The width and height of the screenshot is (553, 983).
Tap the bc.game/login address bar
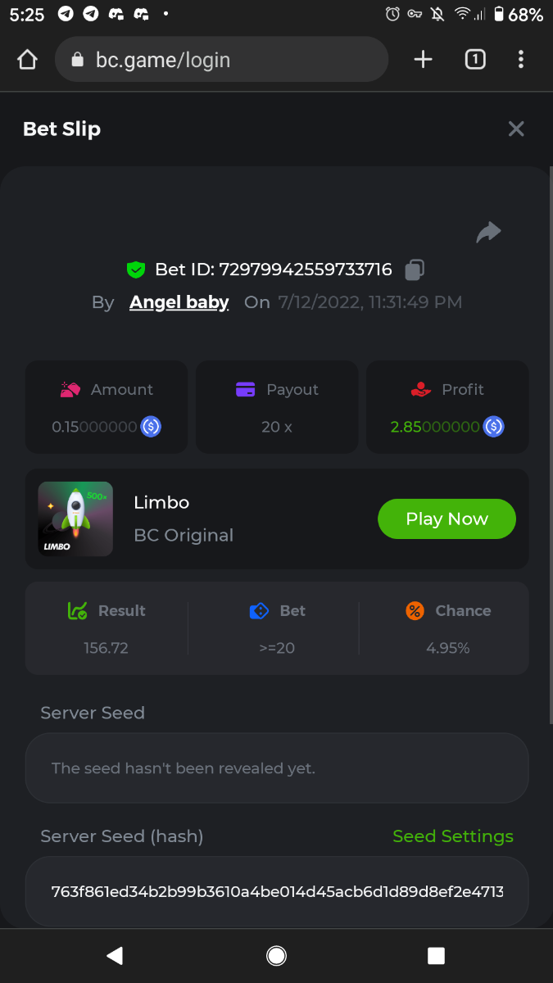[x=221, y=60]
